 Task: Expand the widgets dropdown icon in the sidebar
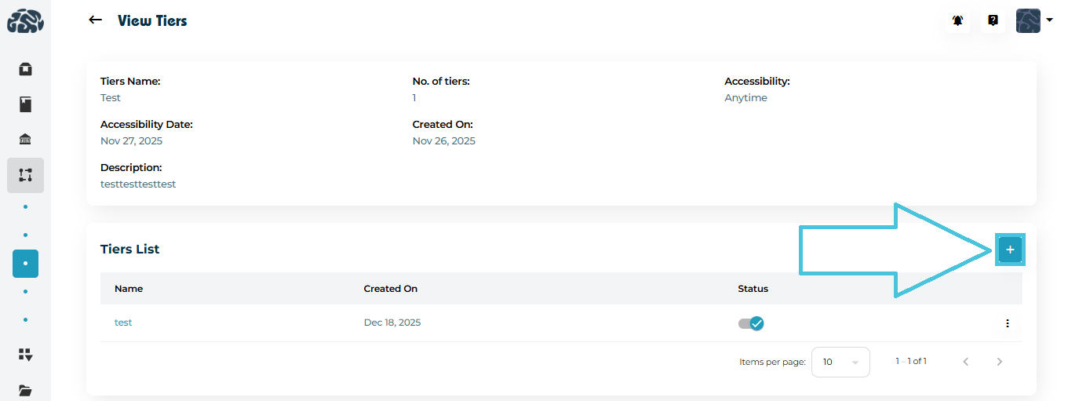point(25,355)
